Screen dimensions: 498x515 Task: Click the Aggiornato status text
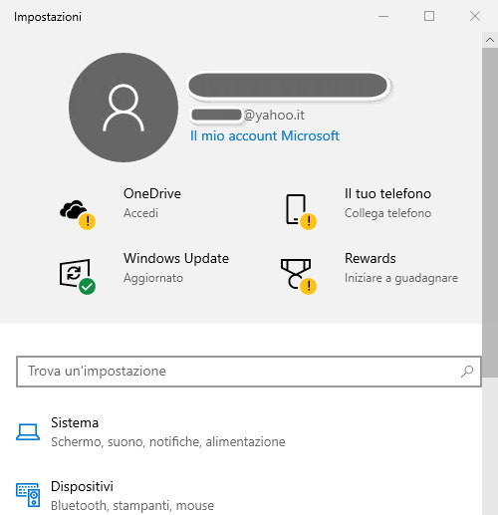point(153,278)
